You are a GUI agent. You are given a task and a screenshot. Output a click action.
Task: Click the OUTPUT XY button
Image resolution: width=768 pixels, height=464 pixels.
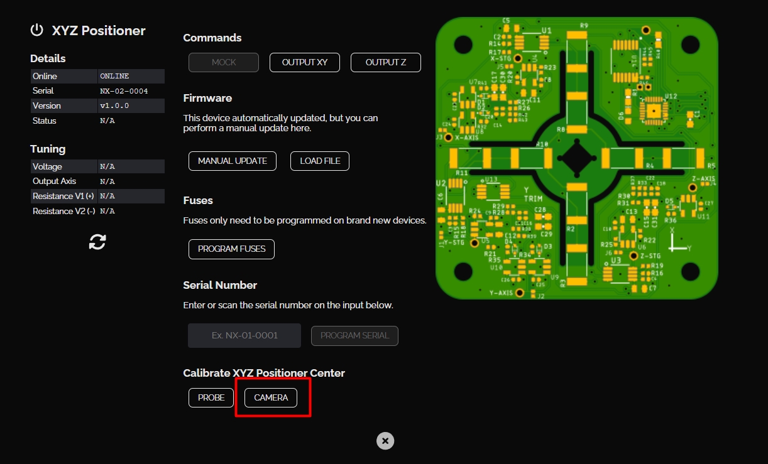coord(305,63)
